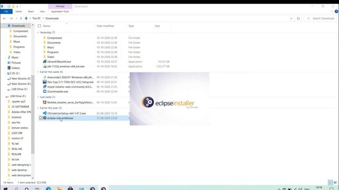Click Downloads in the breadcrumb path
The height and width of the screenshot is (190, 339).
(52, 18)
